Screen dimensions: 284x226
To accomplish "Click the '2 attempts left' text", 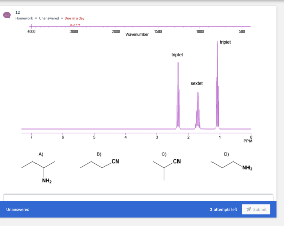I will click(224, 209).
